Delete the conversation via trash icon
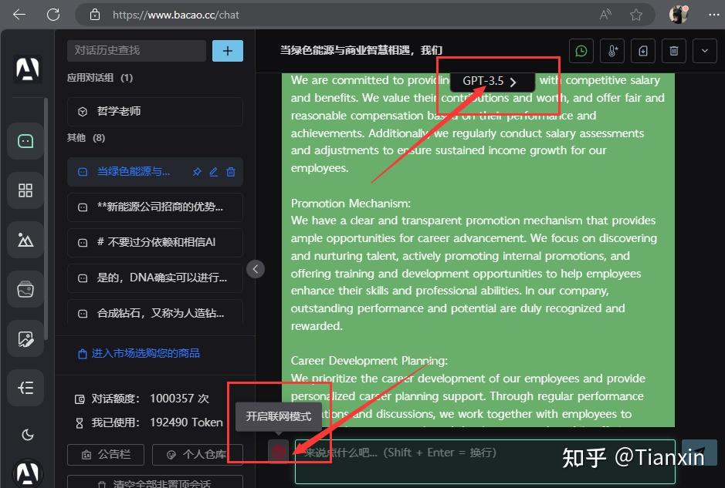 coord(673,50)
